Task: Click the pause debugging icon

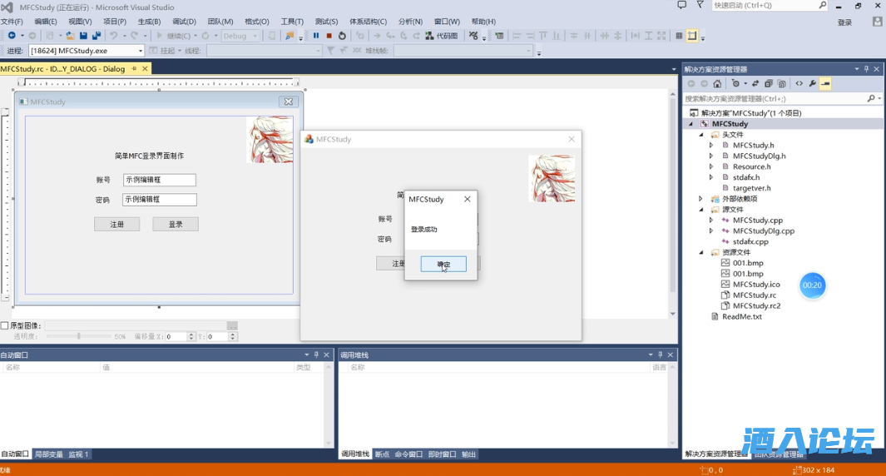Action: click(316, 36)
